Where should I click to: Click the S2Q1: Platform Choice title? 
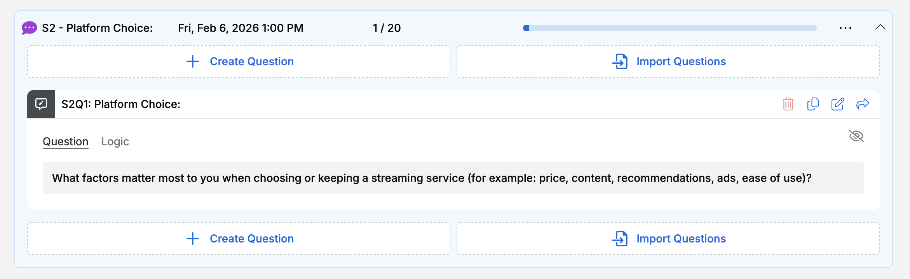(121, 104)
